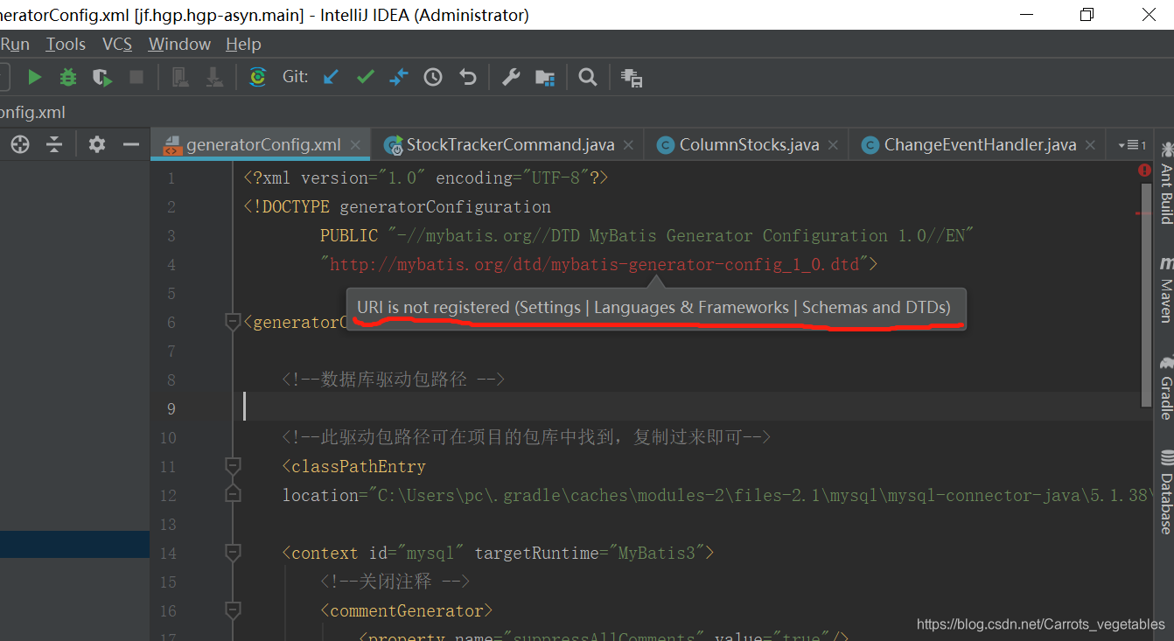Click the grayed Build artifacts icon
The width and height of the screenshot is (1174, 641).
click(x=180, y=78)
